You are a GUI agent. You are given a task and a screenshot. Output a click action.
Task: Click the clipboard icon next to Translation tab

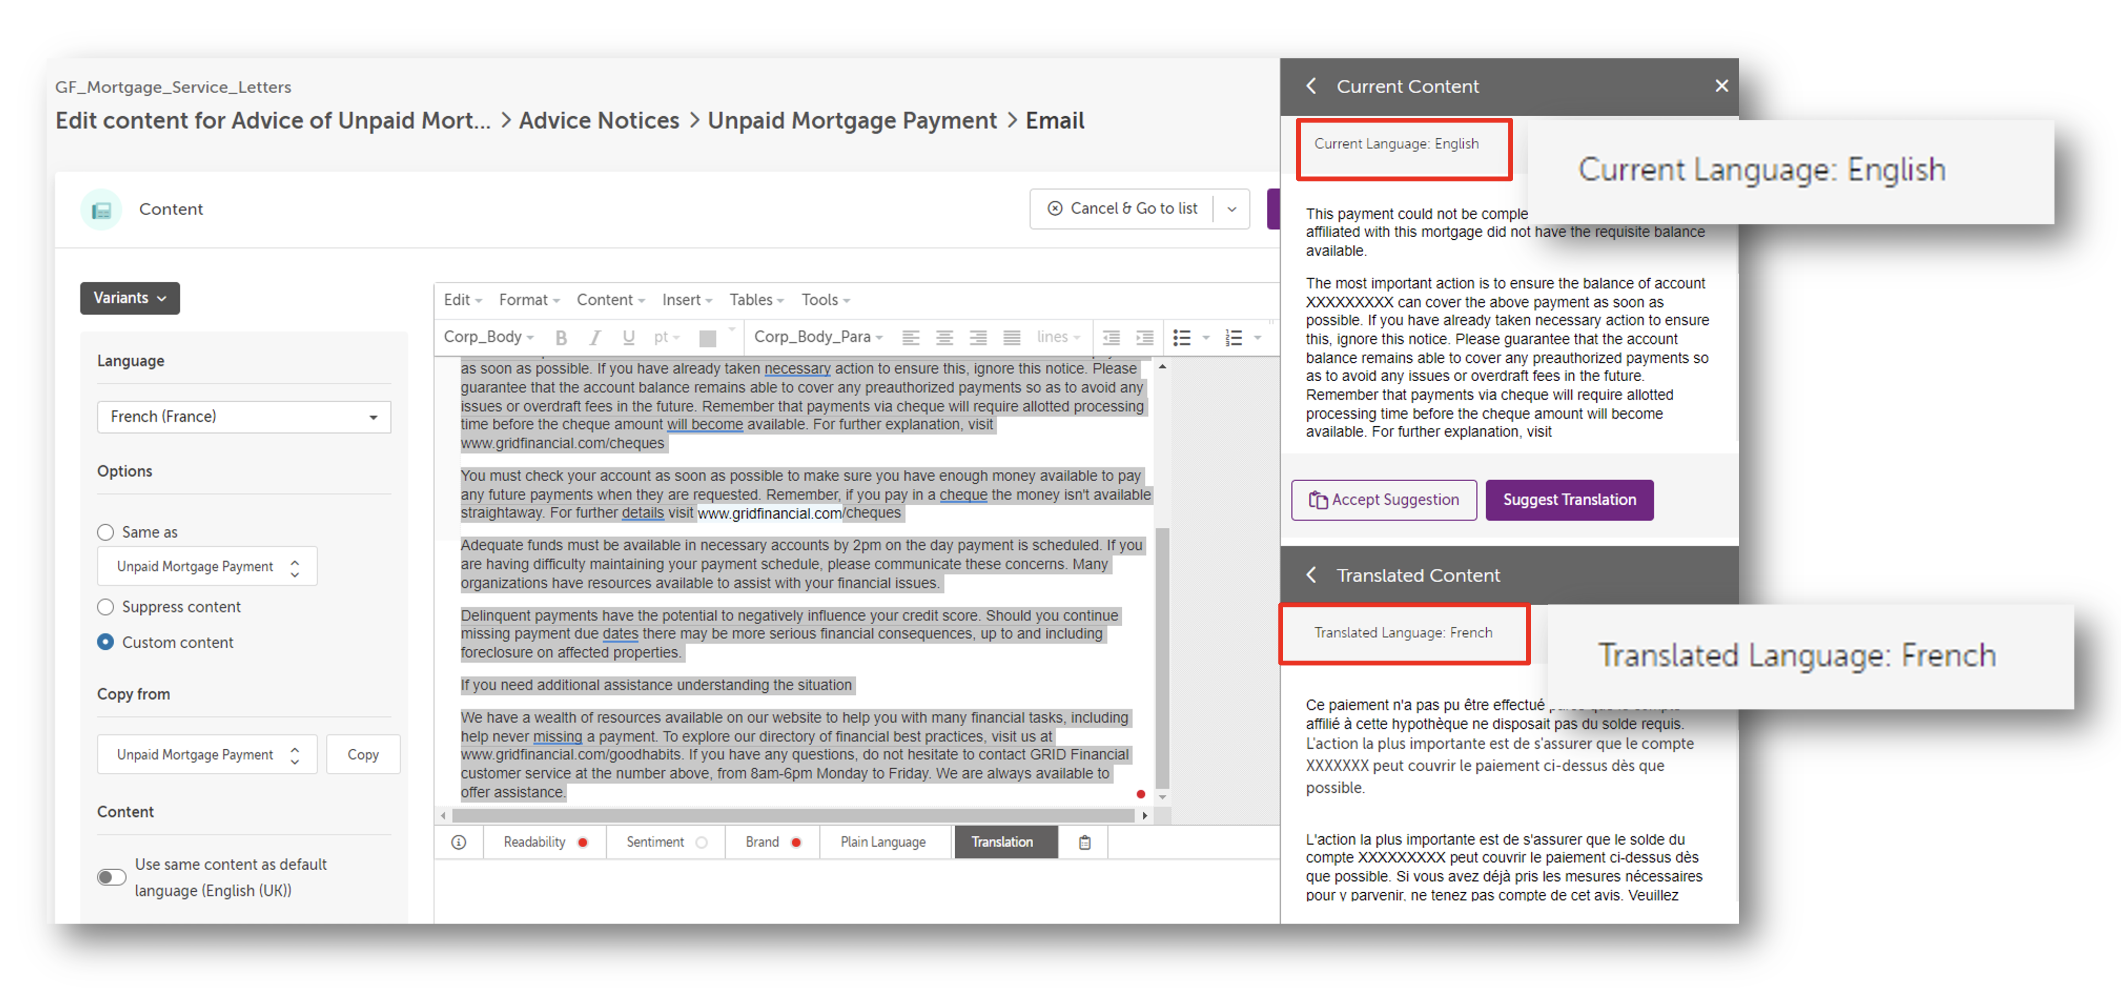1085,841
